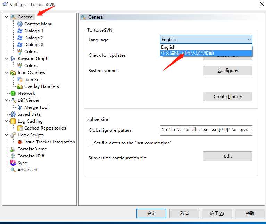This screenshot has height=224, width=266.
Task: Click the Overlay Handlers folder icon
Action: 20,87
